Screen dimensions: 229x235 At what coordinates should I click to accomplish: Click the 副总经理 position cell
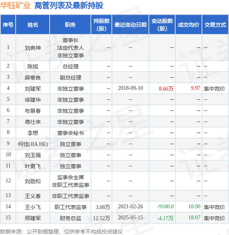[71, 78]
